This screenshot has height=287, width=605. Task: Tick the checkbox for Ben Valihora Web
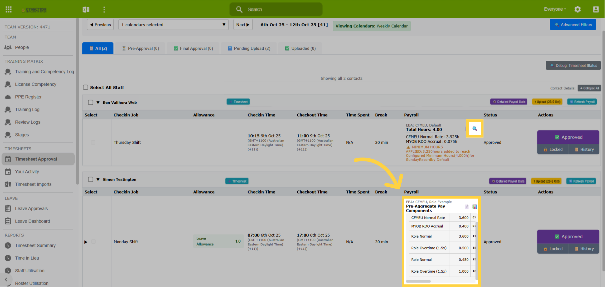click(x=90, y=102)
